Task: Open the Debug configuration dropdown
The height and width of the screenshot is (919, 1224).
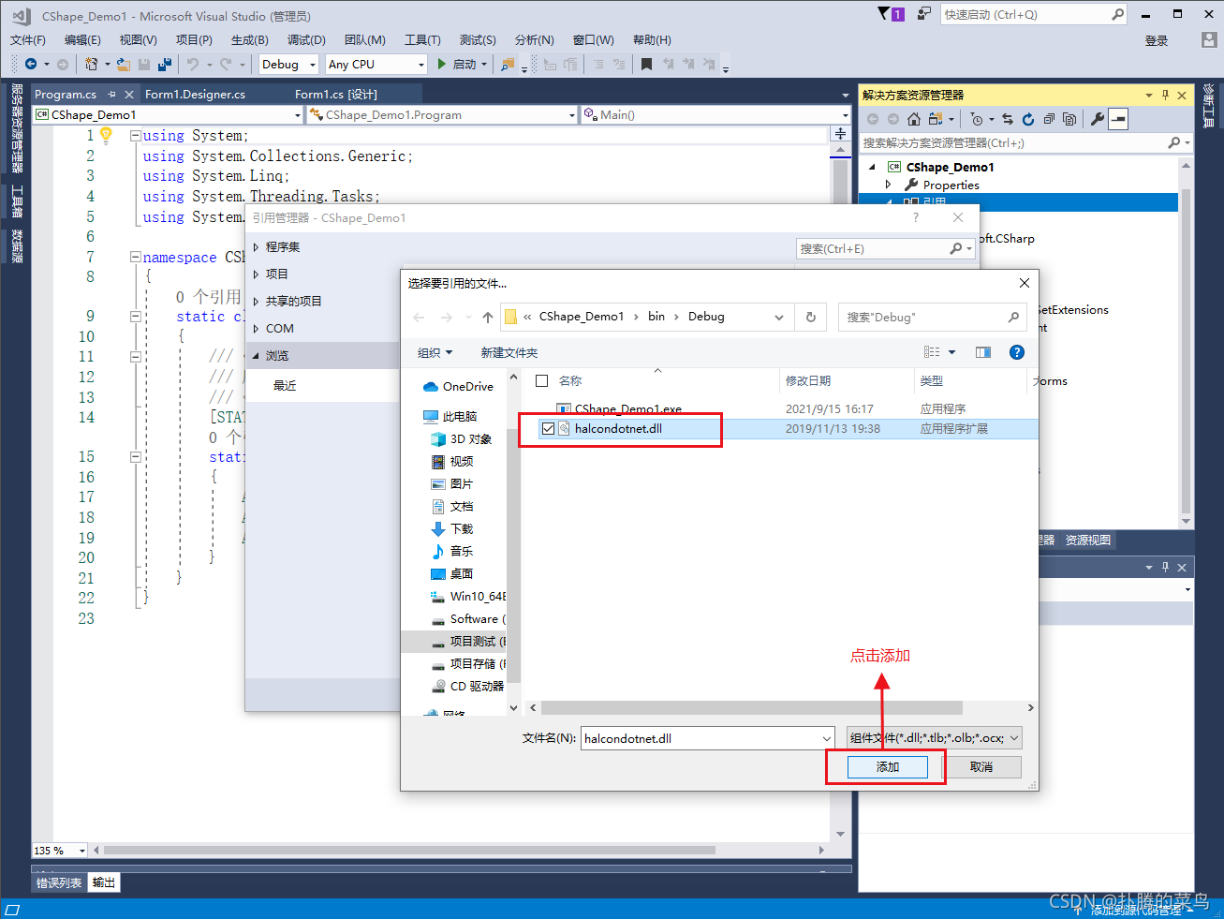Action: click(x=313, y=65)
